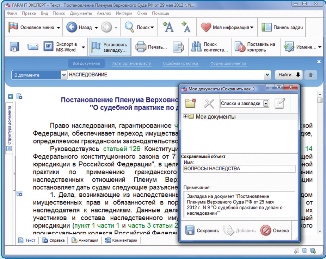Open the Экспорт в MS-Word dropdown arrow
The image size is (326, 259).
click(84, 47)
